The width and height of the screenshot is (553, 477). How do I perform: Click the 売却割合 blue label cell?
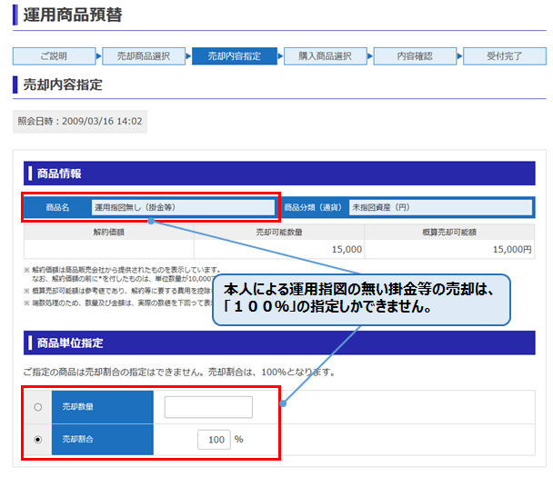pyautogui.click(x=103, y=440)
